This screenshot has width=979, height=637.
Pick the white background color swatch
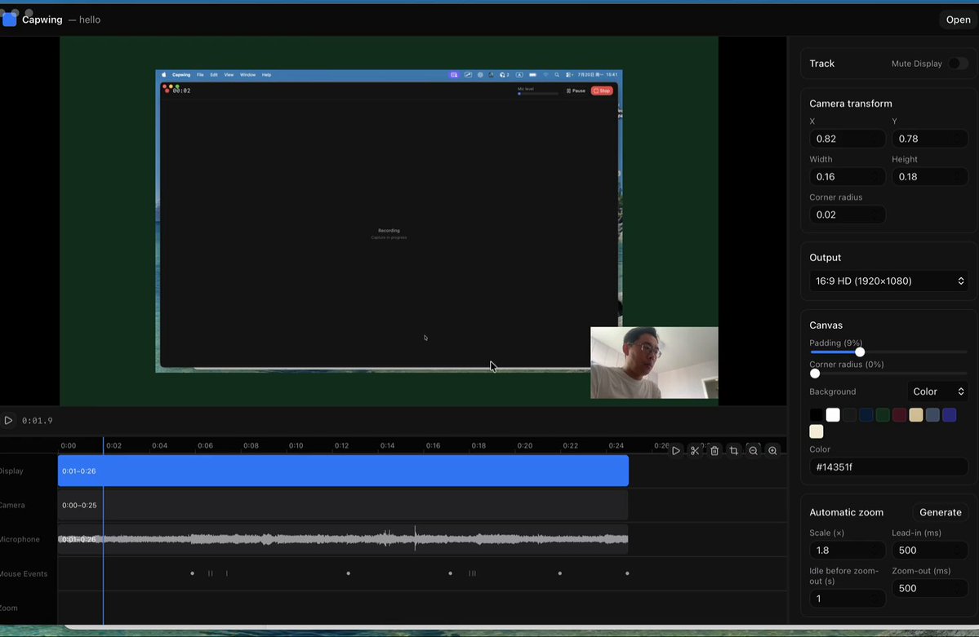click(x=833, y=415)
